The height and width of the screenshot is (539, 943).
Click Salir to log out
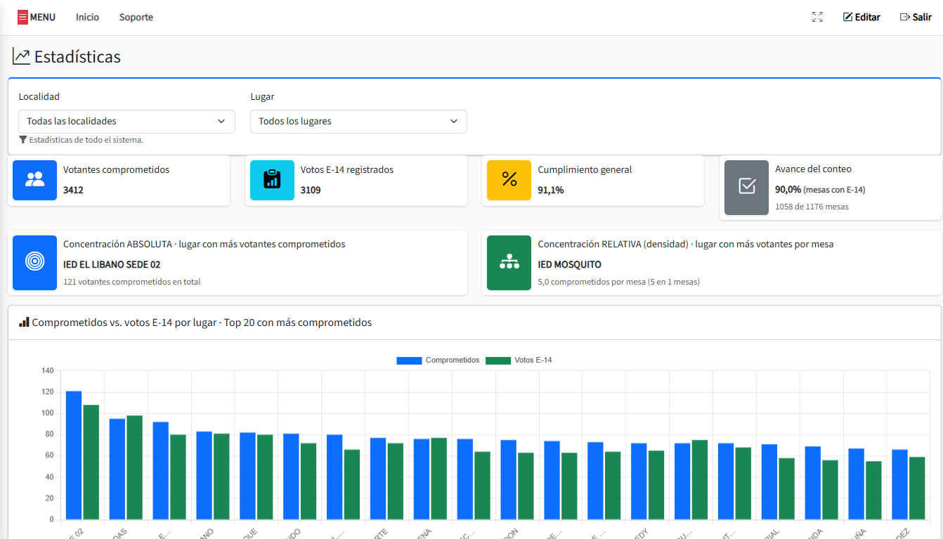click(916, 17)
